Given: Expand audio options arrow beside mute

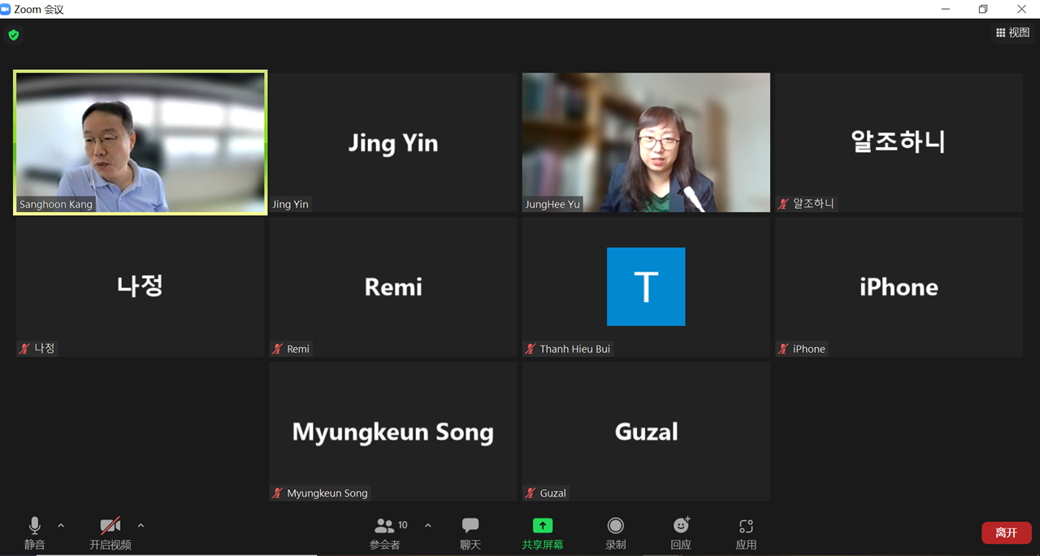Looking at the screenshot, I should 61,526.
